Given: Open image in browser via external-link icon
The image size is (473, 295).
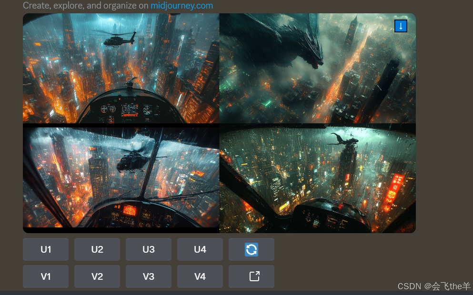Looking at the screenshot, I should 252,276.
